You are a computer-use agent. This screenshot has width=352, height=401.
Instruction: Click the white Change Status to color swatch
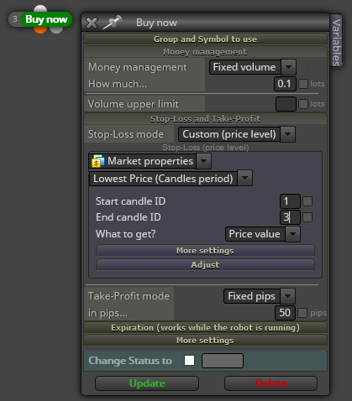click(x=189, y=361)
